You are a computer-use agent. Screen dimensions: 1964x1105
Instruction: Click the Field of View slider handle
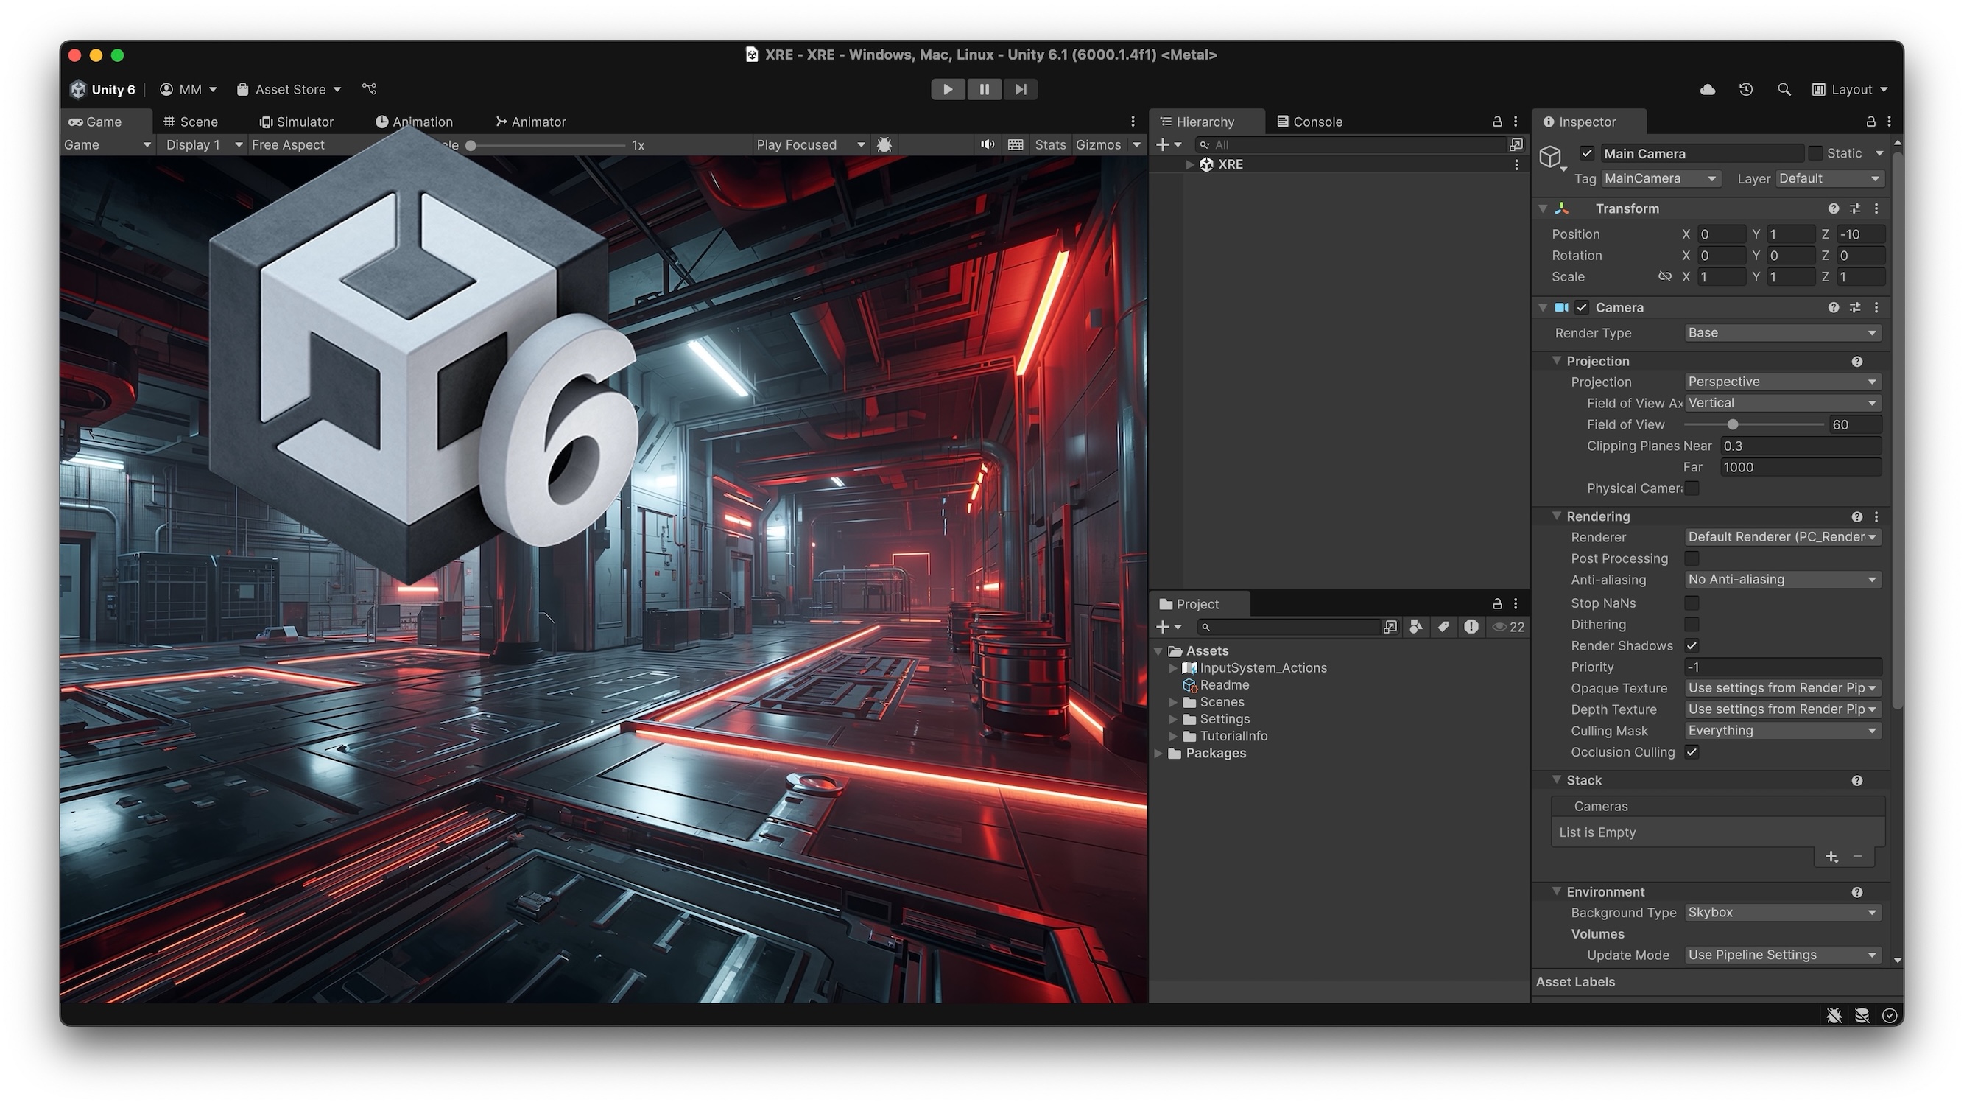(1732, 424)
